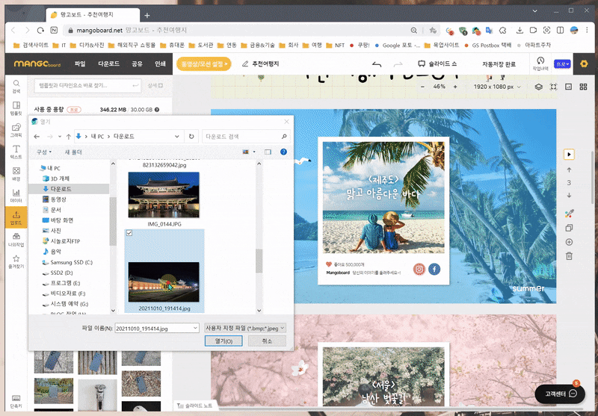This screenshot has height=416, width=598.
Task: Click the color eyedropper palette icon for slide
Action: pyautogui.click(x=569, y=214)
